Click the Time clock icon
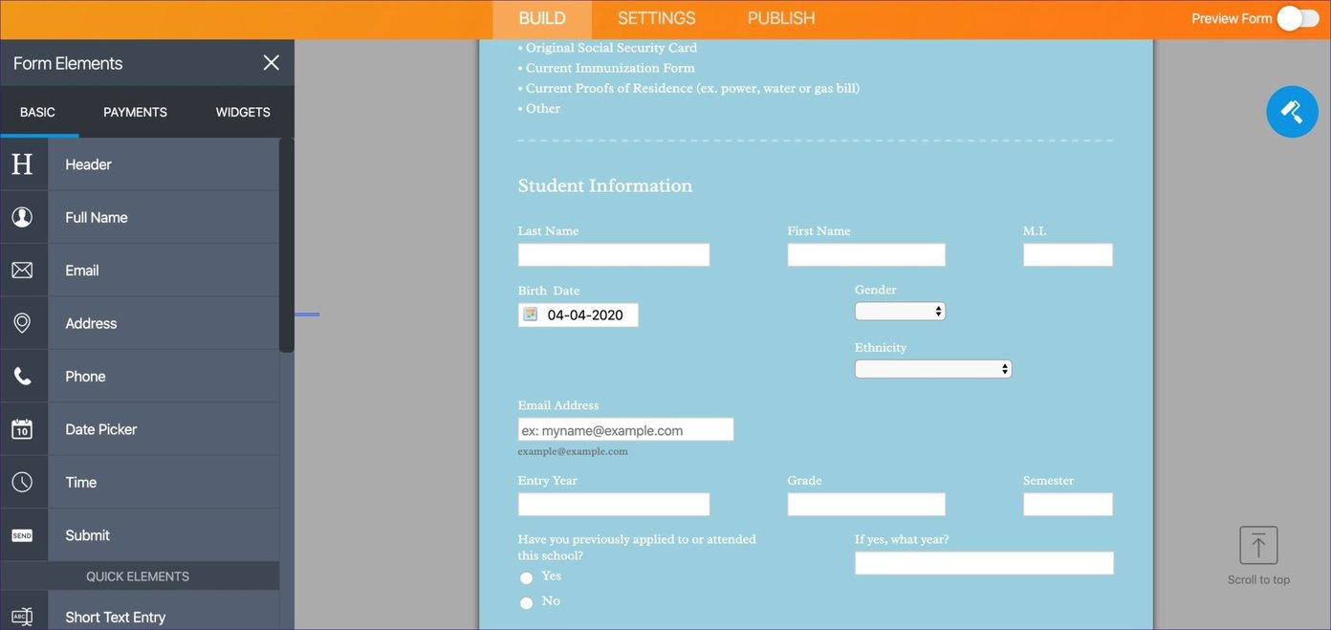This screenshot has width=1331, height=630. [21, 481]
